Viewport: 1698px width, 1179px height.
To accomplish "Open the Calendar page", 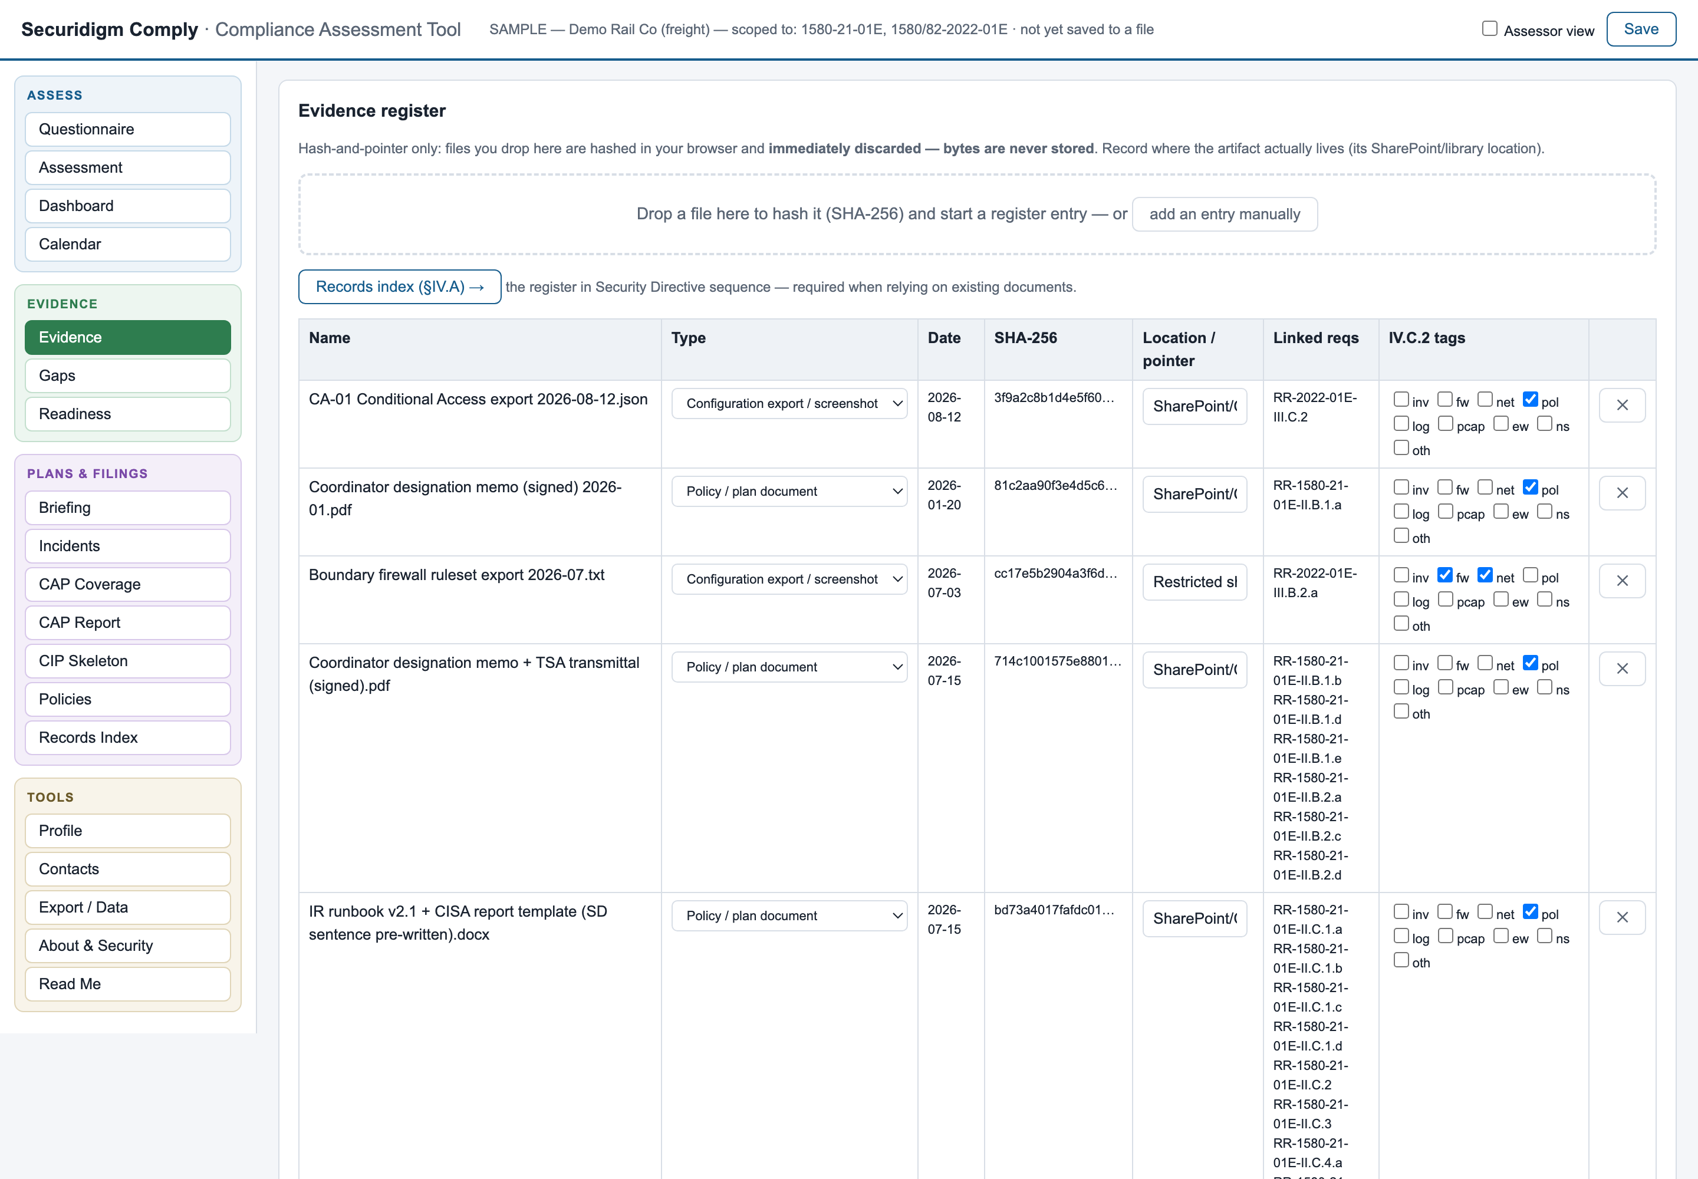I will pyautogui.click(x=128, y=245).
